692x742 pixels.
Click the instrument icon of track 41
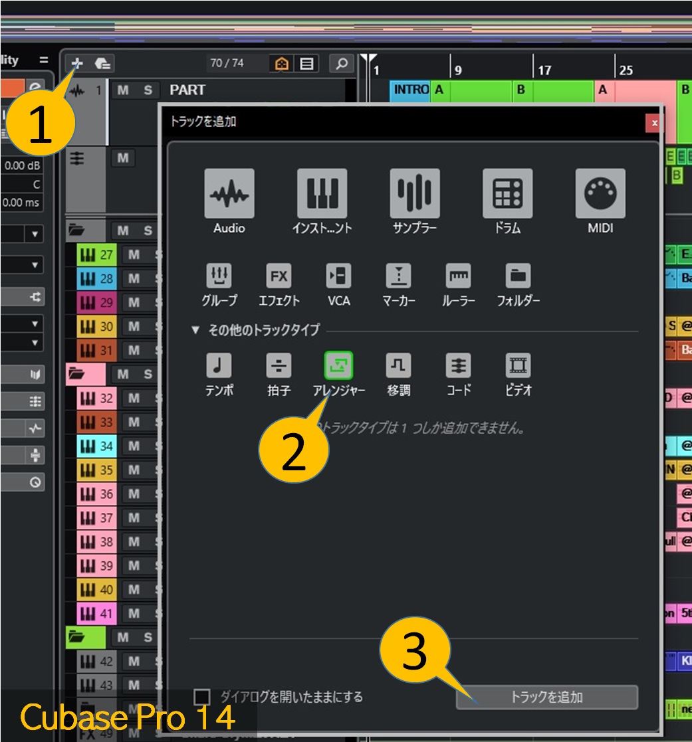click(87, 614)
